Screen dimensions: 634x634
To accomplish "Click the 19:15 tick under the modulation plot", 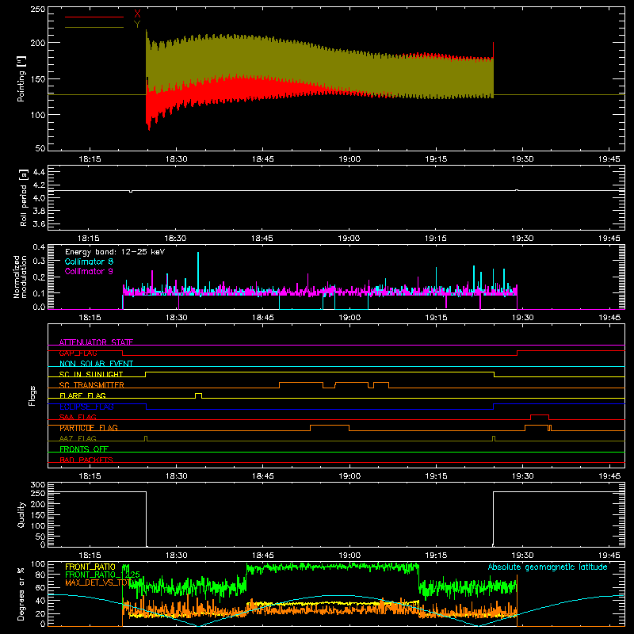I will coord(436,318).
